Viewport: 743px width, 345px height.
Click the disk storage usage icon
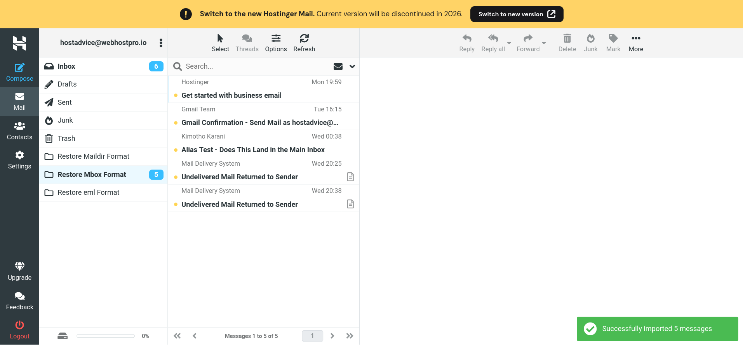(x=63, y=336)
